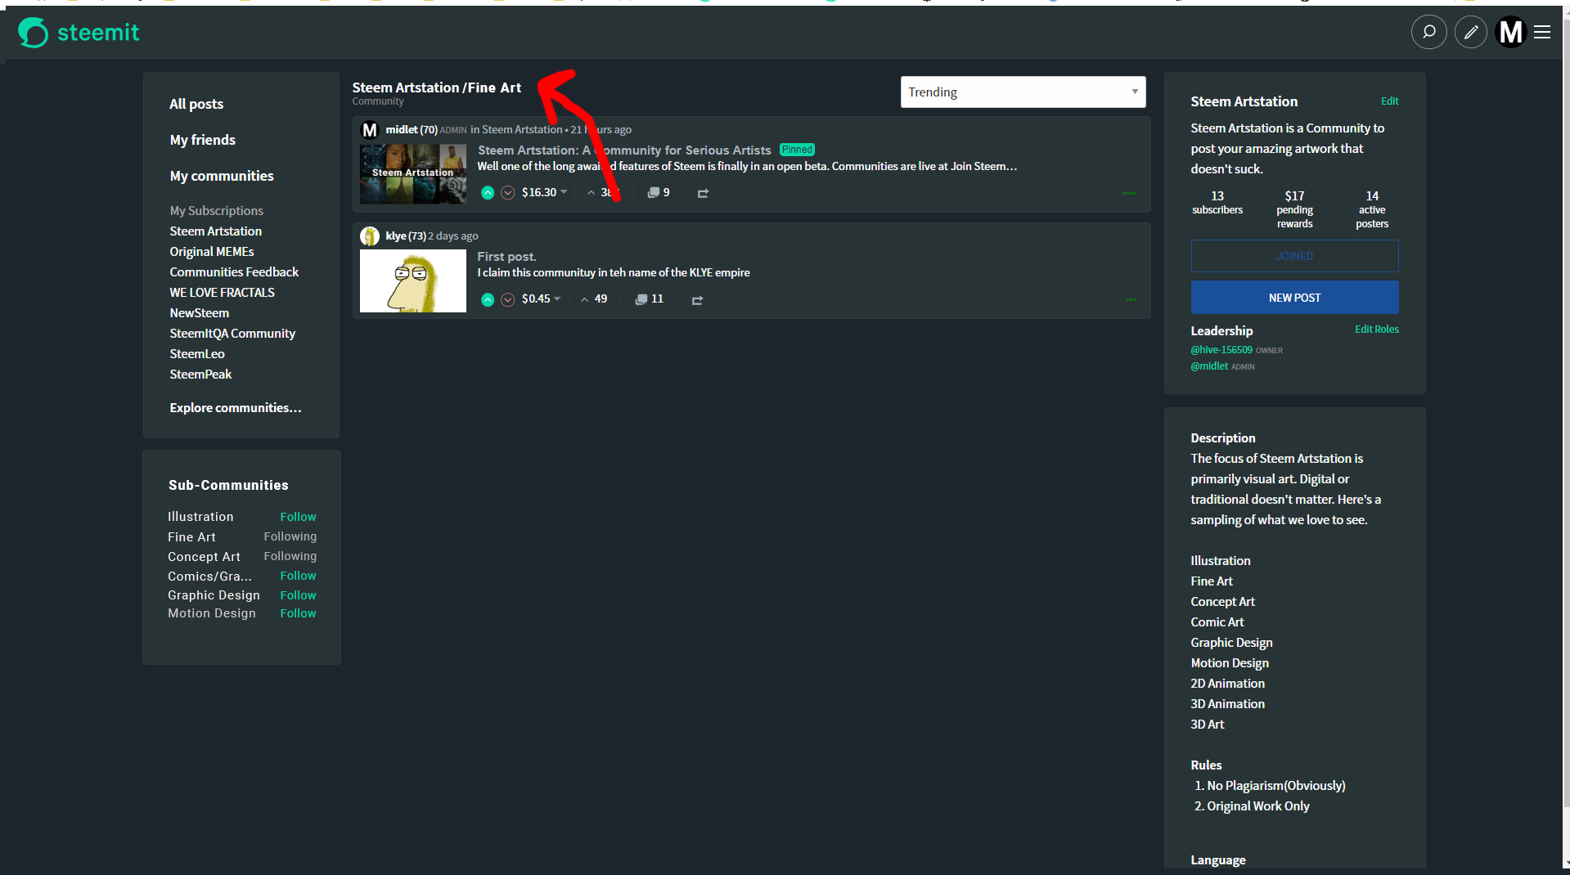Open WE LOVE FRACTALS community
The height and width of the screenshot is (875, 1570).
click(x=222, y=293)
